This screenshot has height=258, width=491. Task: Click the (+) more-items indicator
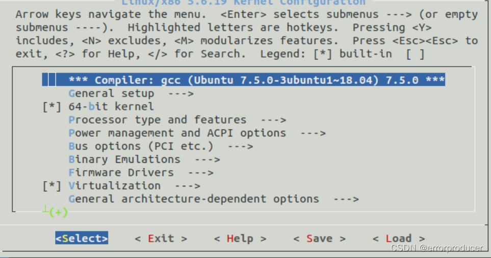[58, 212]
